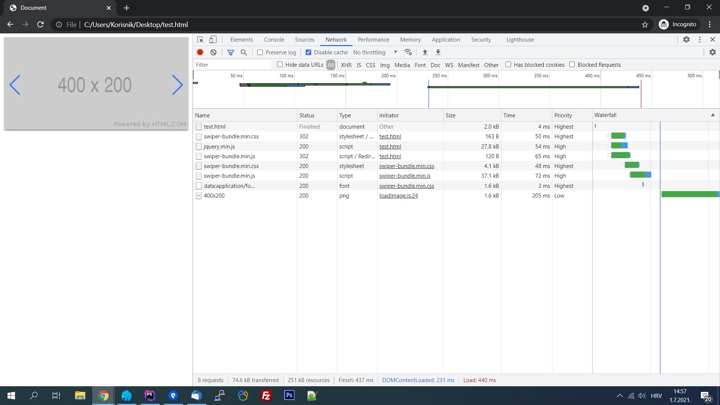Stop recording network log
The height and width of the screenshot is (405, 720).
click(x=200, y=52)
